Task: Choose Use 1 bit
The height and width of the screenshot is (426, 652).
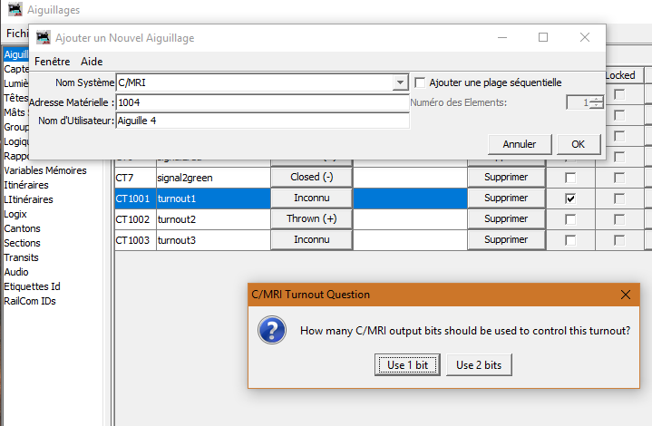Action: tap(407, 364)
